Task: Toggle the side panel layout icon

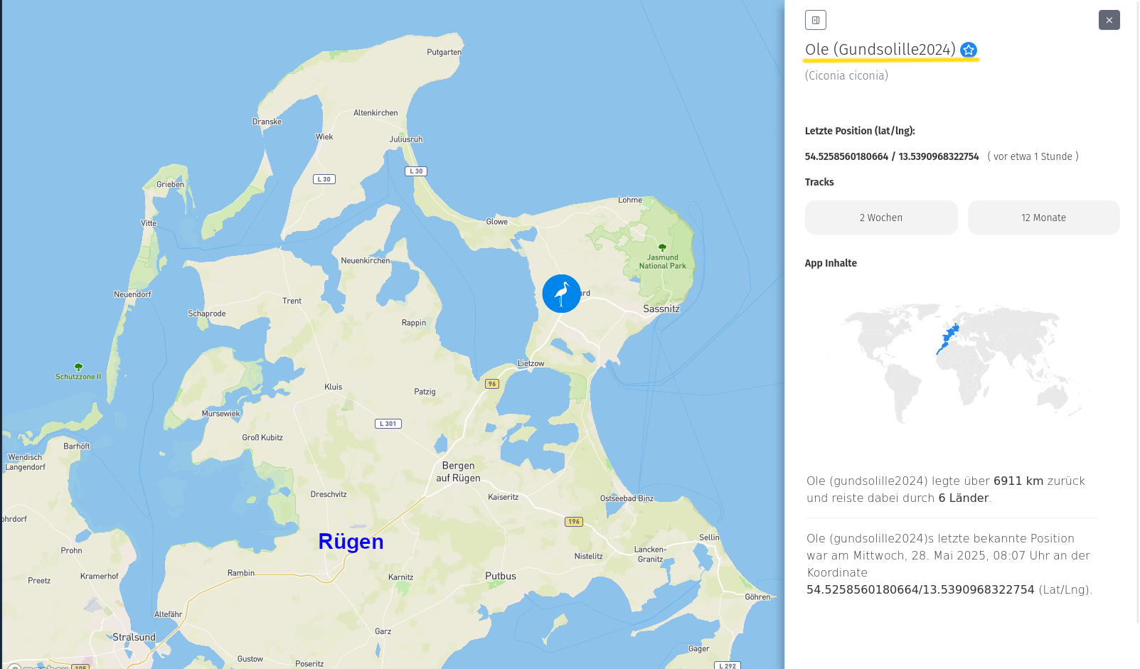Action: [815, 20]
